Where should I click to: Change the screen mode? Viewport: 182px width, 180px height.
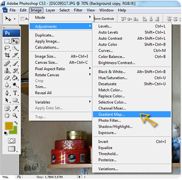click(x=12, y=149)
